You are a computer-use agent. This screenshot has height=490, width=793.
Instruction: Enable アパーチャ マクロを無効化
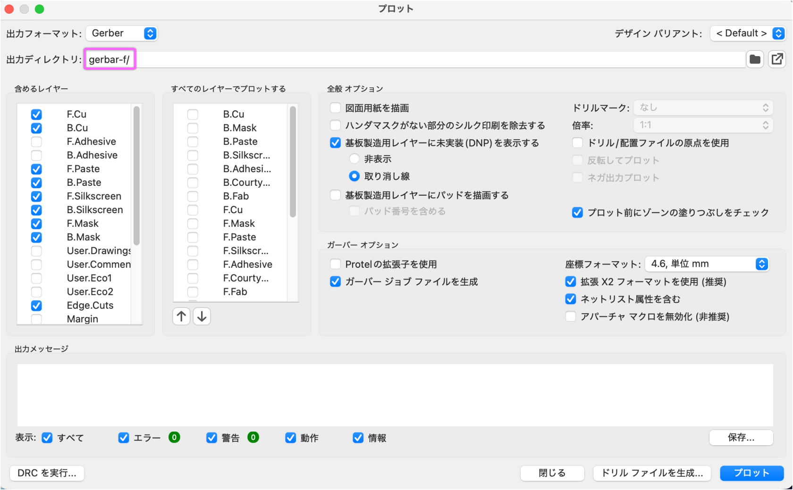(571, 316)
